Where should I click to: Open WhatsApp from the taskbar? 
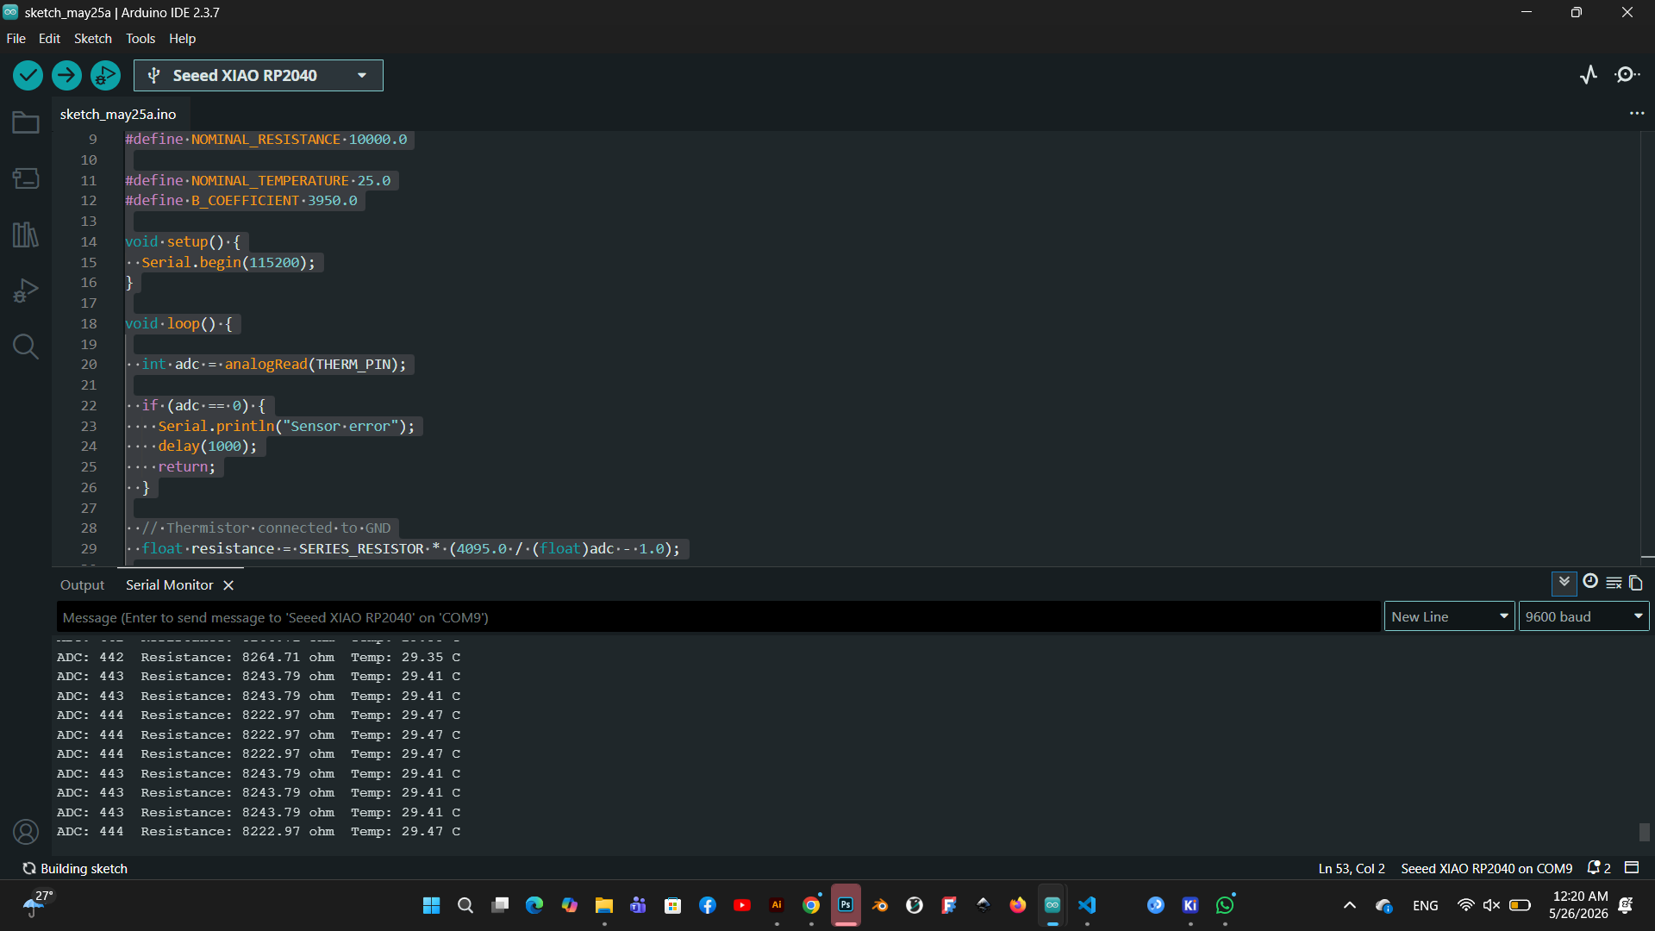(1225, 905)
